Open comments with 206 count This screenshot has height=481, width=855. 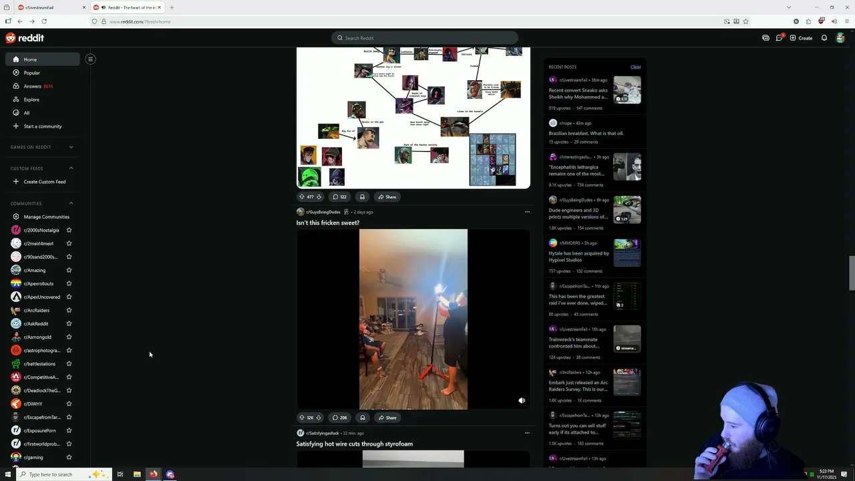[x=339, y=418]
